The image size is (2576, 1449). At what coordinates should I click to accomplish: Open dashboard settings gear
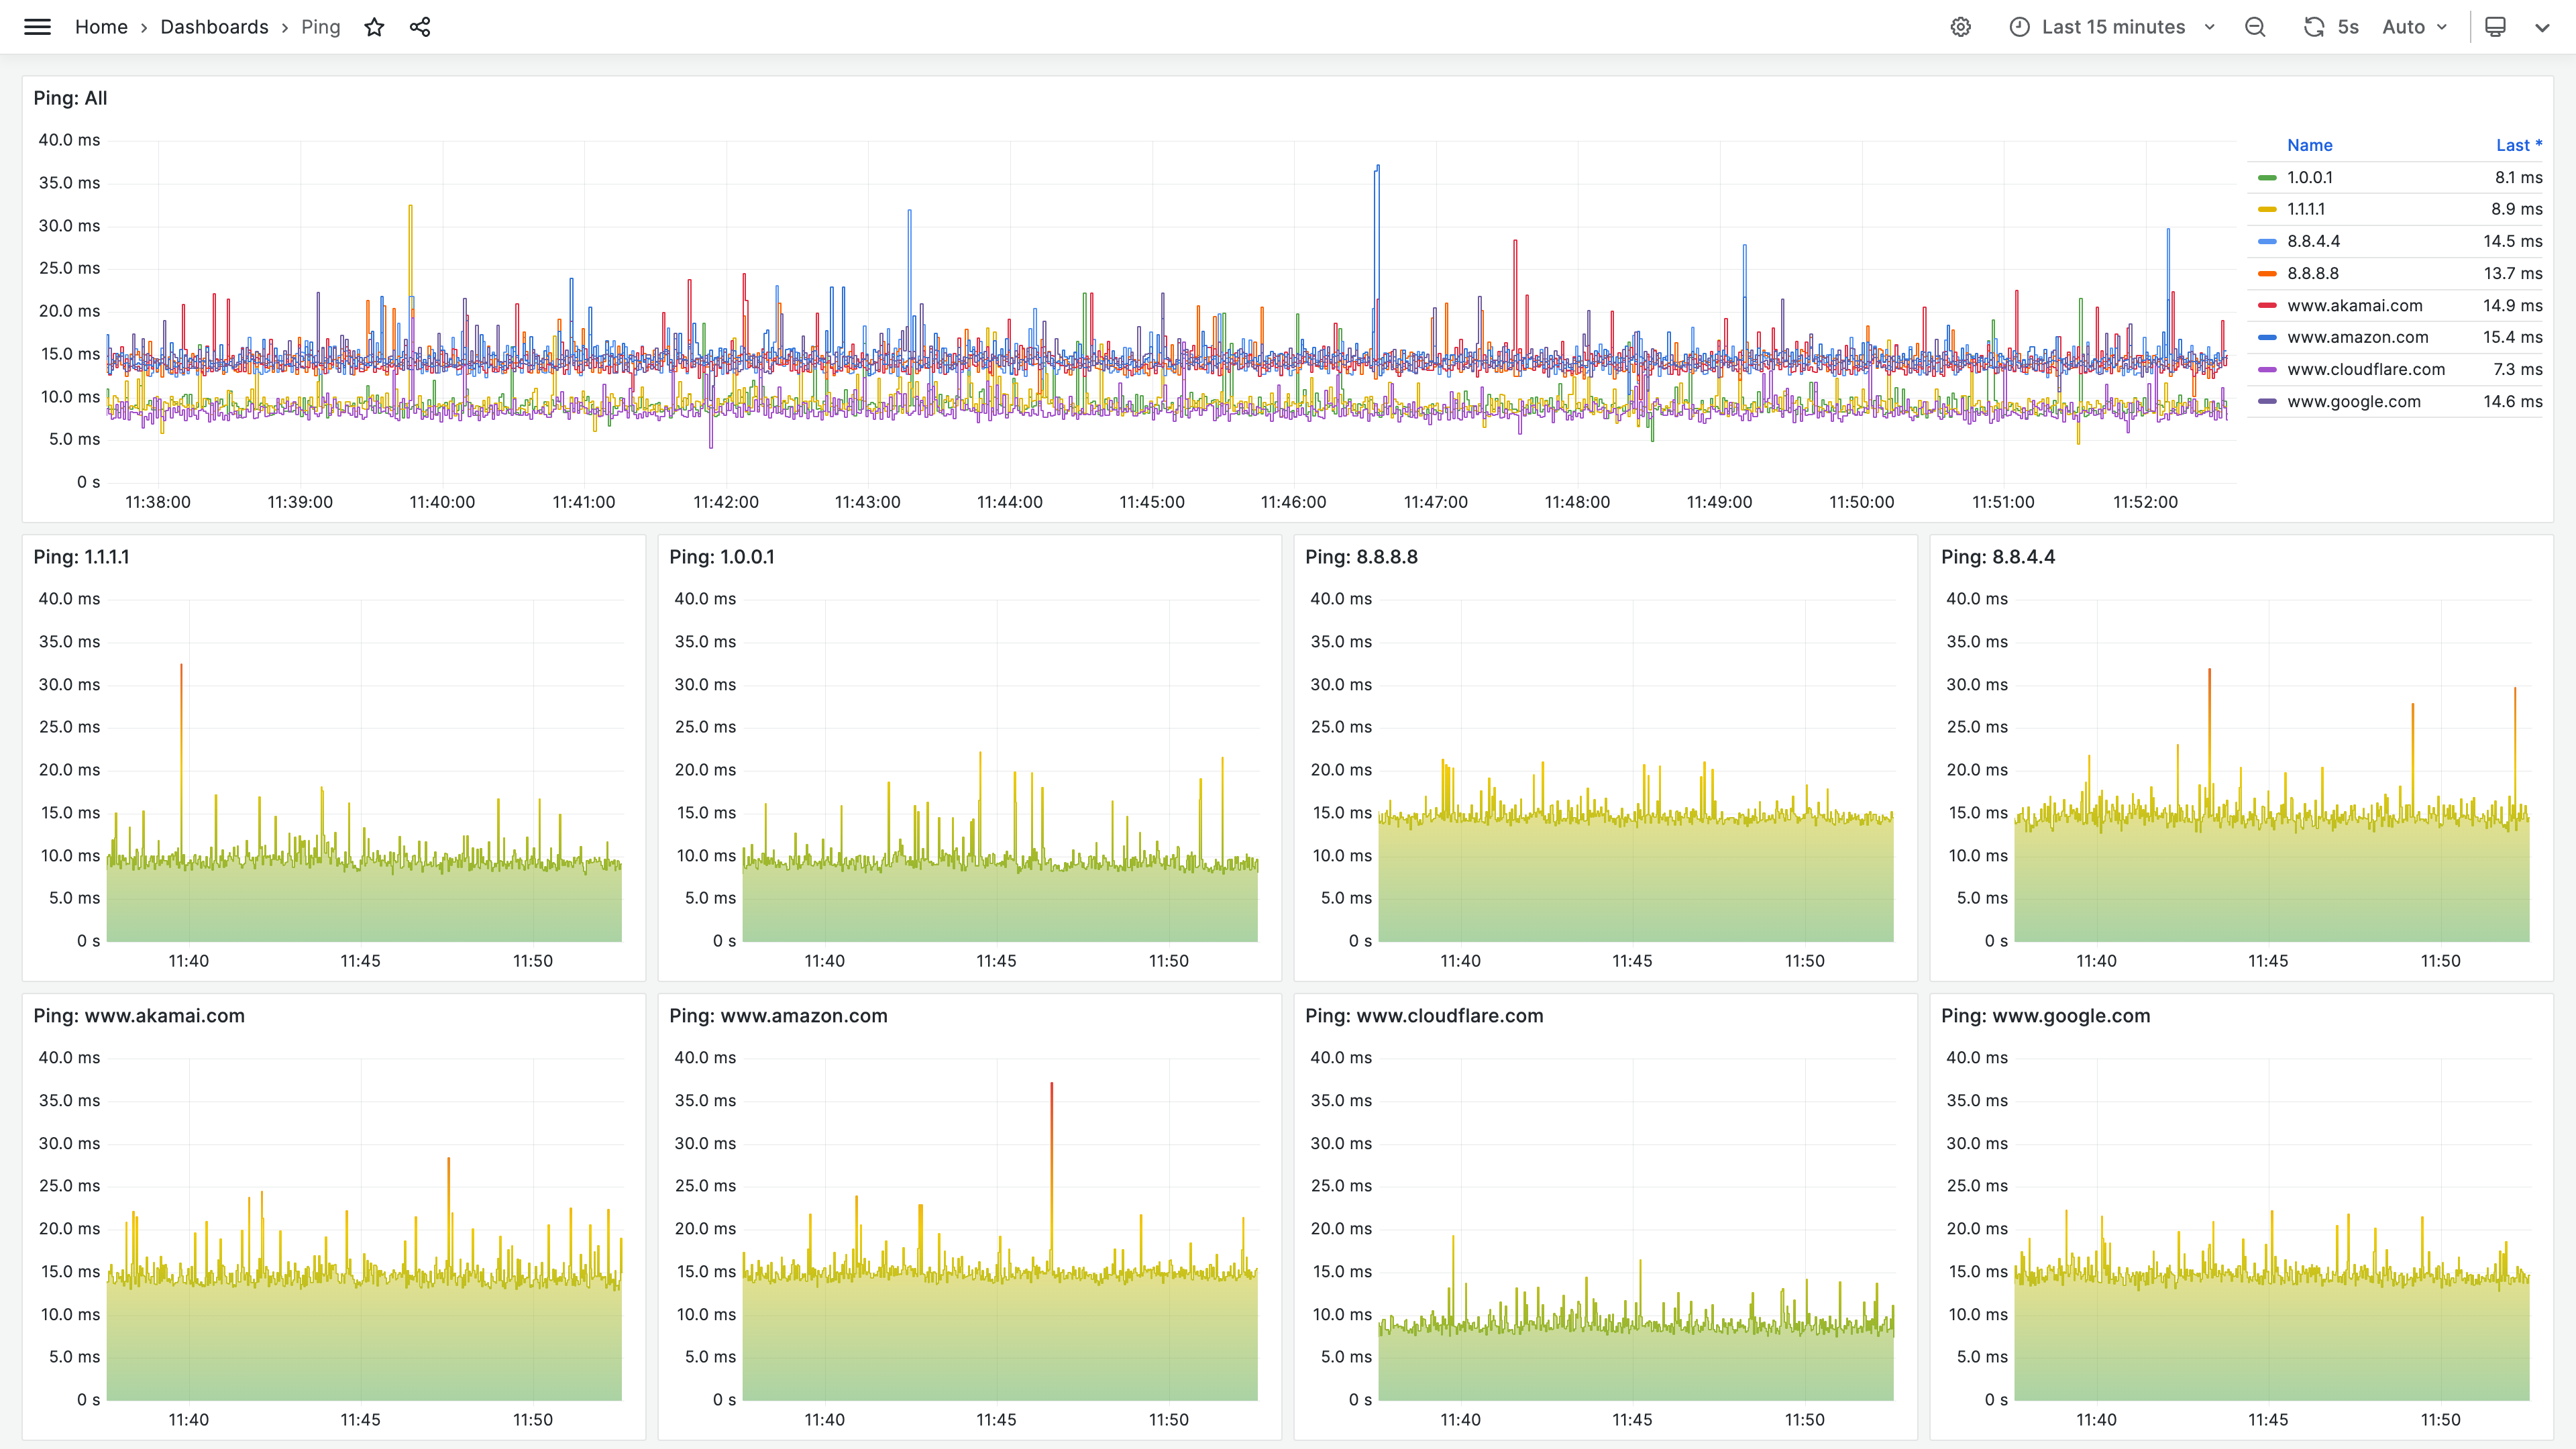(x=1960, y=27)
